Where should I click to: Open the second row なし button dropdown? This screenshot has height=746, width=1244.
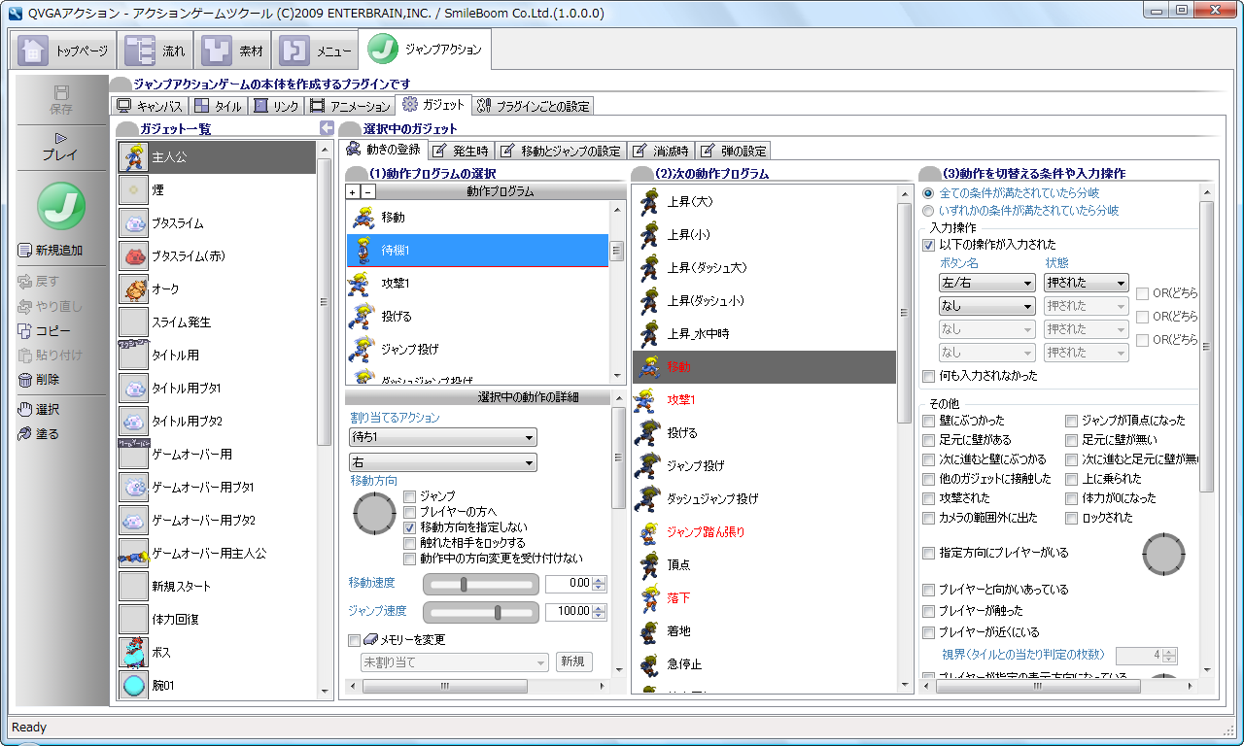point(986,306)
